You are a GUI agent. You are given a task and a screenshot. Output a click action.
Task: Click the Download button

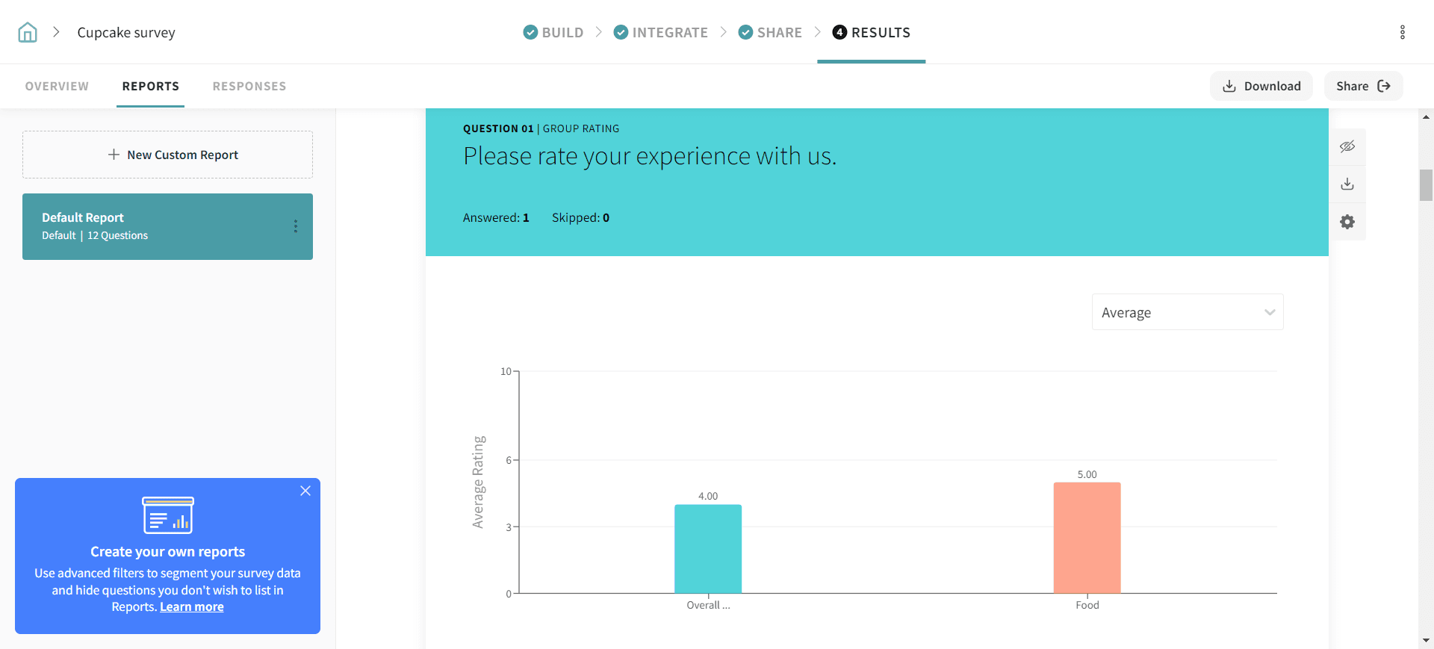[1261, 86]
